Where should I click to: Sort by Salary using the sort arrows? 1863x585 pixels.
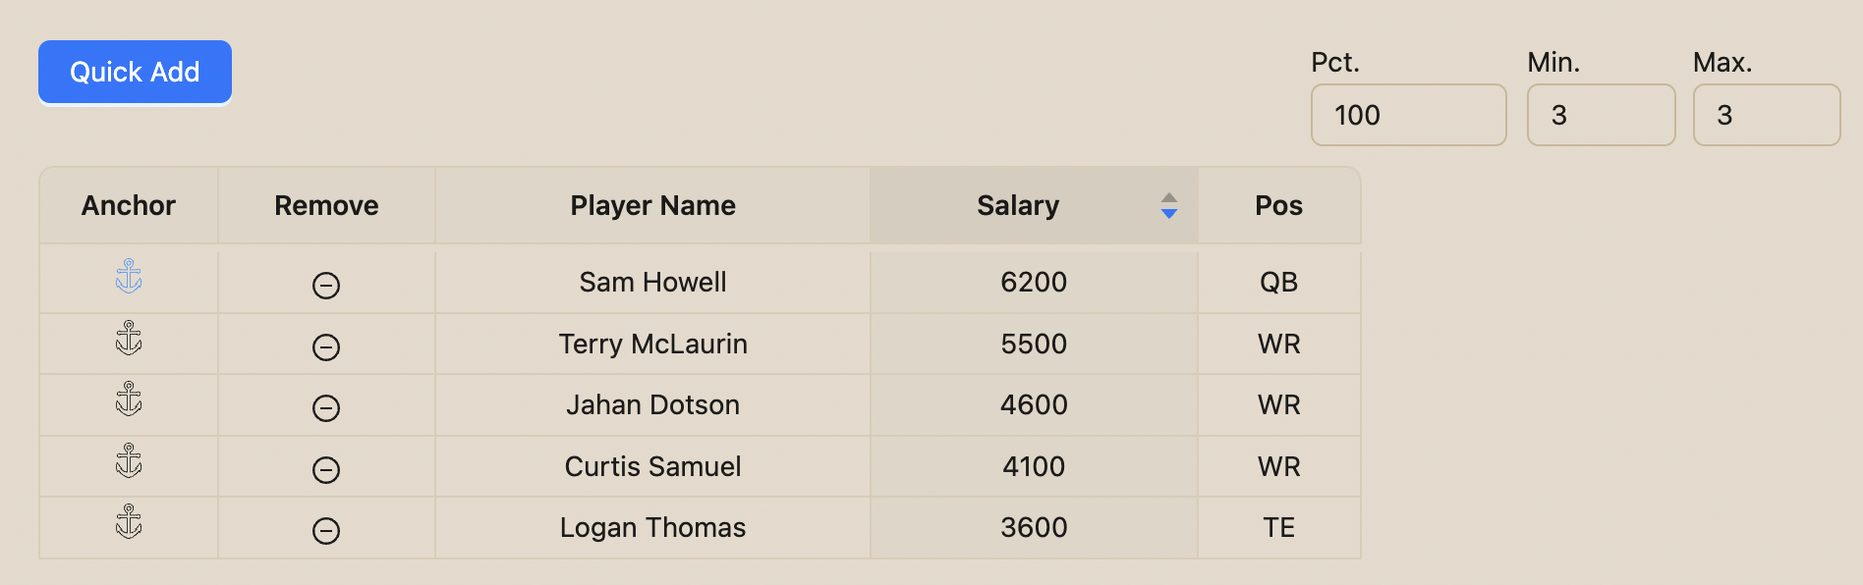coord(1169,205)
